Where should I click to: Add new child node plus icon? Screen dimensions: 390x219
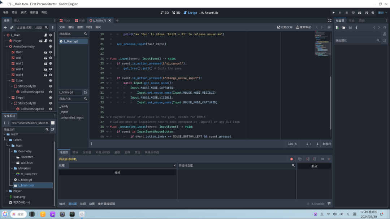[5, 27]
